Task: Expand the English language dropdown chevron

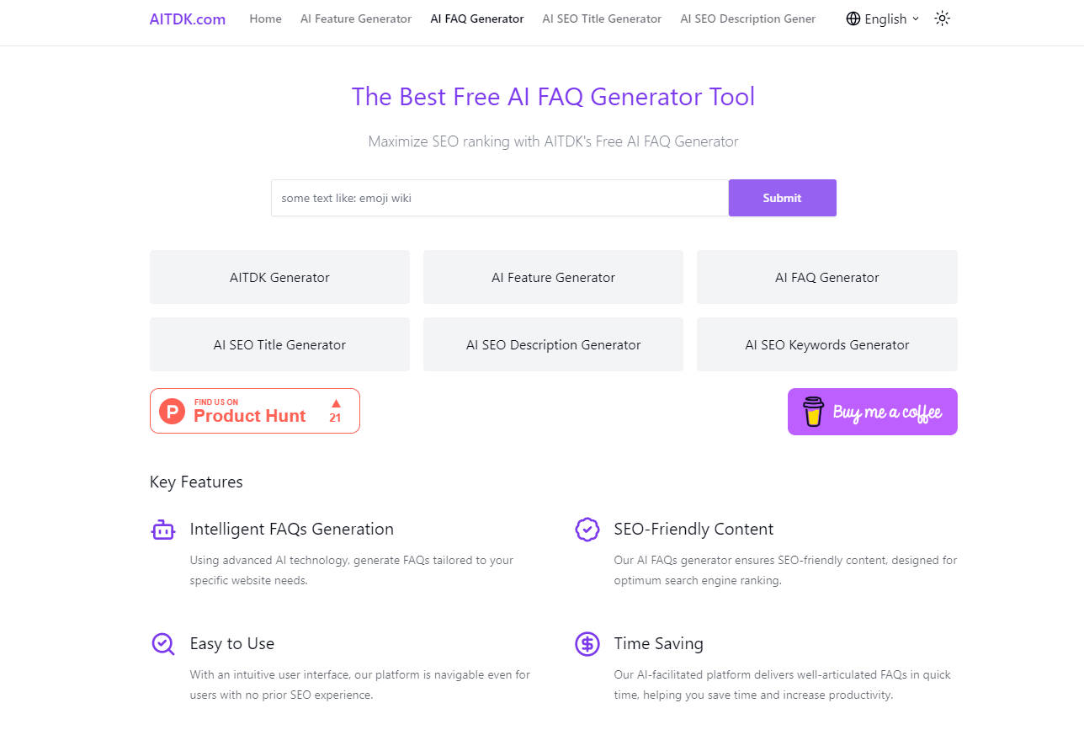Action: (x=916, y=19)
